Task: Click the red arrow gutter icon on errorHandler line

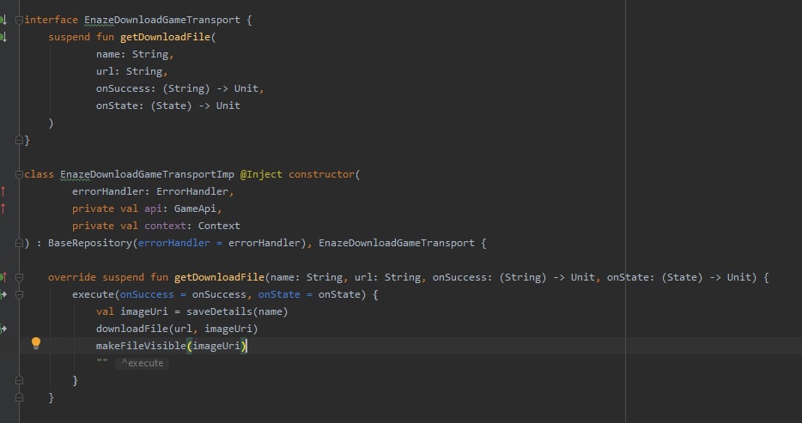Action: 3,191
